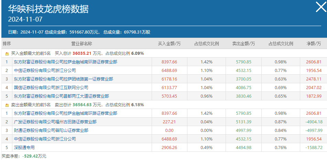Open 国信证券浙江互联网分公司 link

pyautogui.click(x=51, y=87)
